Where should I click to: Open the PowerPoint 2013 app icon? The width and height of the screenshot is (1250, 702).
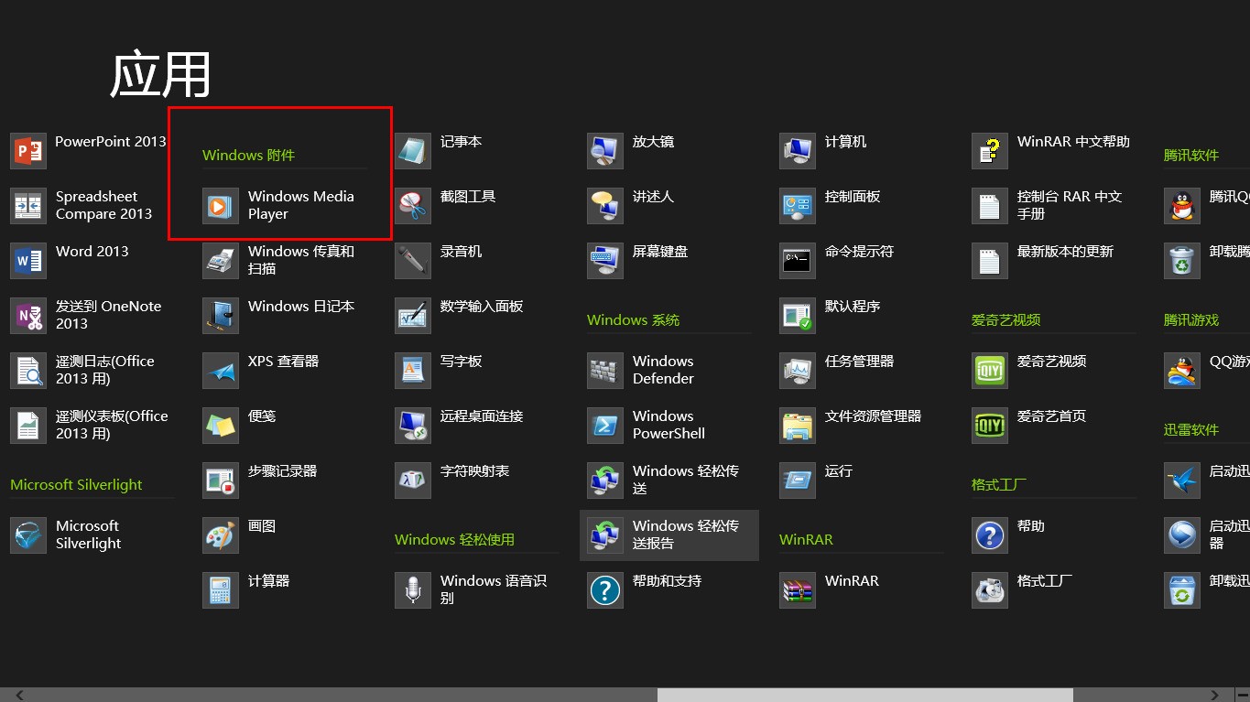point(28,151)
